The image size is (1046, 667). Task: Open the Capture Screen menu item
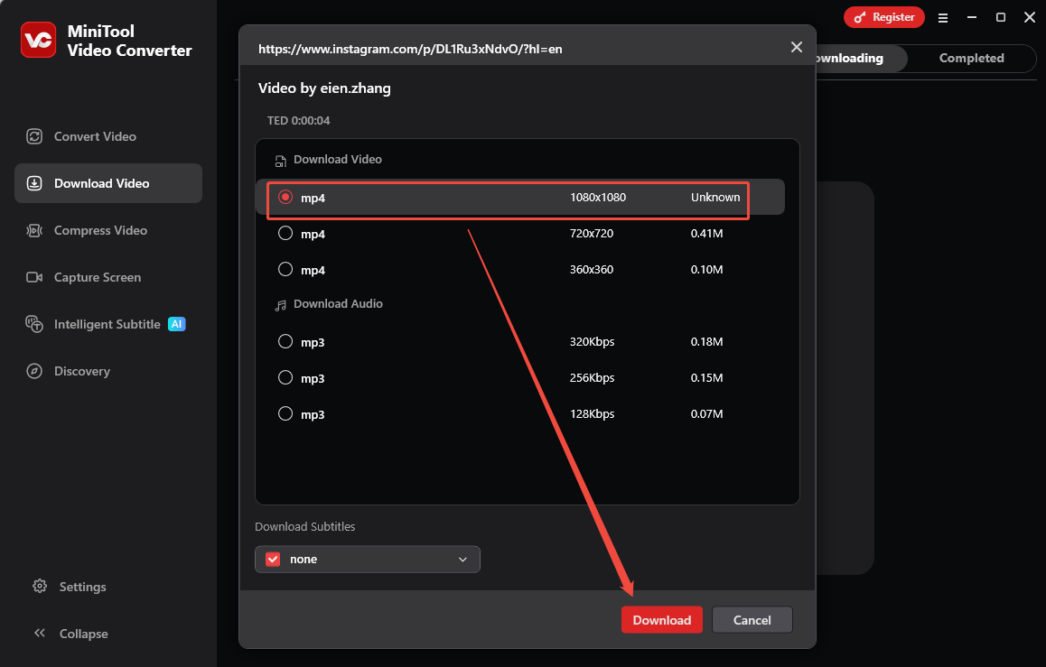point(108,277)
